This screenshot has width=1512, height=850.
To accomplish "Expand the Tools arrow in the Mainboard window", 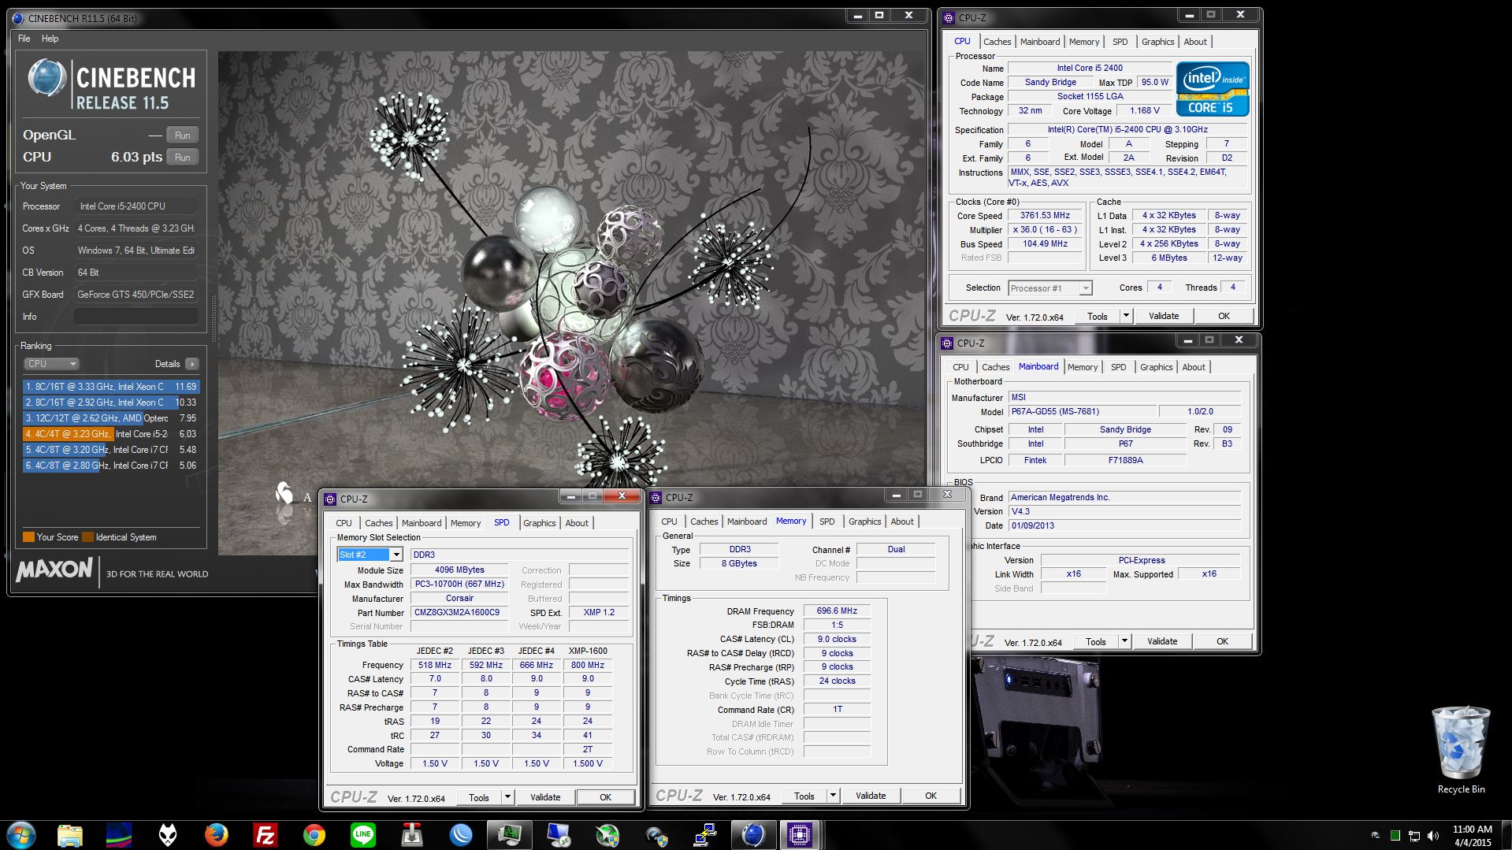I will click(1124, 641).
